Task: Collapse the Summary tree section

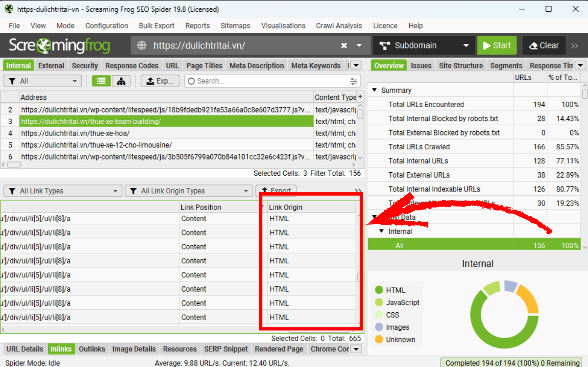Action: tap(375, 91)
